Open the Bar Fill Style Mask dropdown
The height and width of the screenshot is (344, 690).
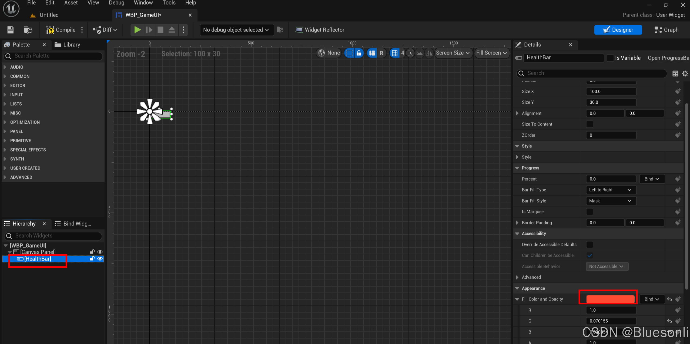[x=611, y=201]
